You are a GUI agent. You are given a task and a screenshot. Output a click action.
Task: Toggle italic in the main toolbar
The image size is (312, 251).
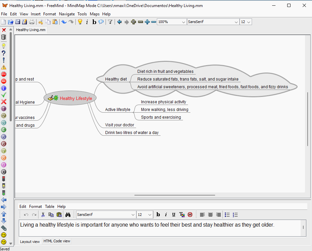pyautogui.click(x=87, y=22)
